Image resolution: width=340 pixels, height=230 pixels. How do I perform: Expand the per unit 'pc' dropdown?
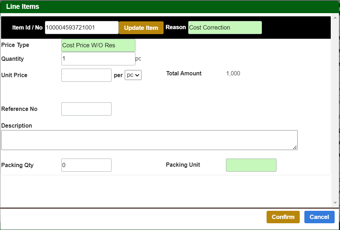pyautogui.click(x=133, y=75)
